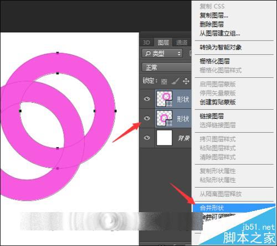The image size is (277, 246).
Task: Click 从隔离图层释放 menu entry
Action: click(x=220, y=194)
